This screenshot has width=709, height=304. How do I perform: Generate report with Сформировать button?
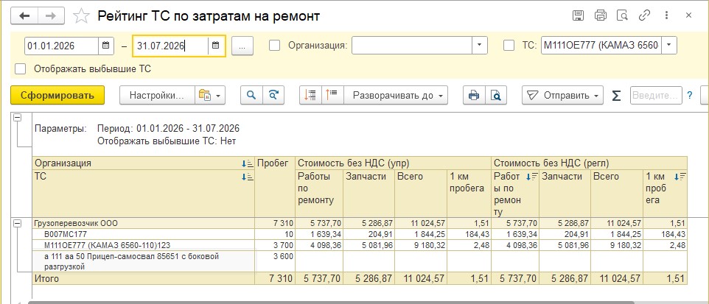[x=57, y=95]
